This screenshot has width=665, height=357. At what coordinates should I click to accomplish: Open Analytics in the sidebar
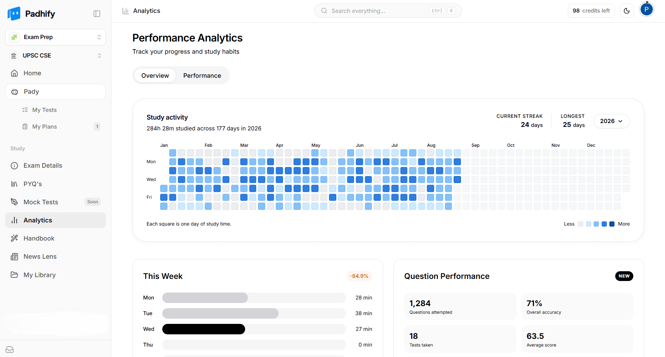[x=55, y=220]
